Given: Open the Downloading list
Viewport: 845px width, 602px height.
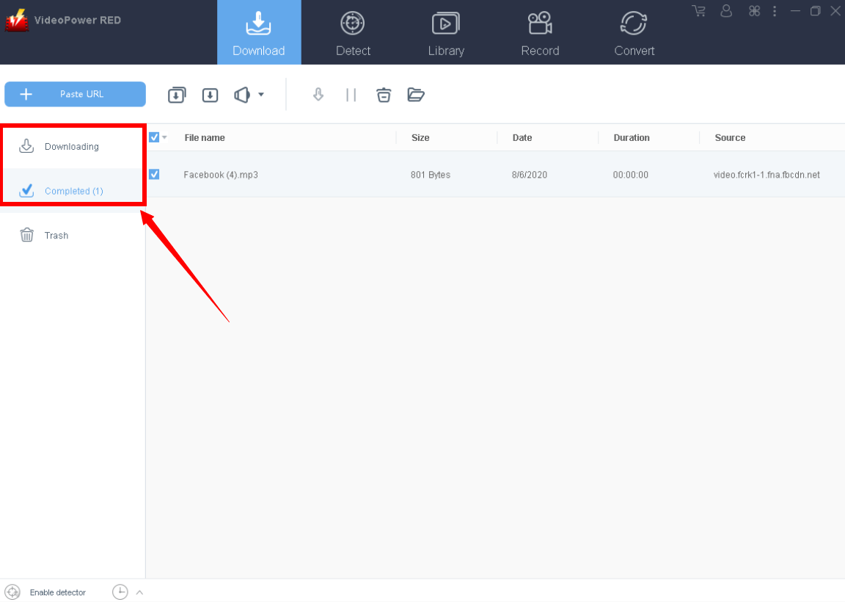Looking at the screenshot, I should pyautogui.click(x=72, y=146).
